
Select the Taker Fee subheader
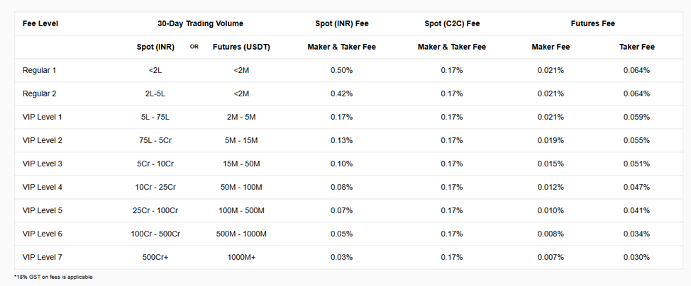pyautogui.click(x=636, y=47)
